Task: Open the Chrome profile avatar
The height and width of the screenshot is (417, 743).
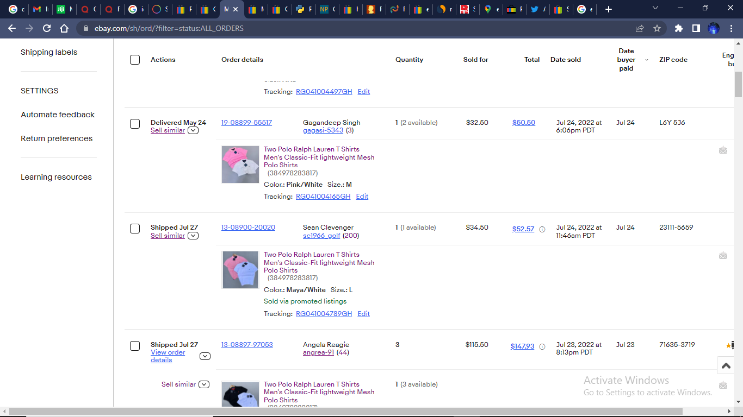Action: click(x=713, y=28)
